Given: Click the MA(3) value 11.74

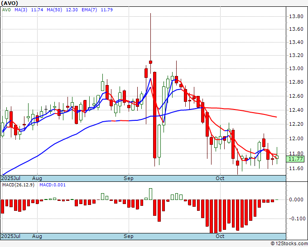Looking at the screenshot, I should [37, 9].
